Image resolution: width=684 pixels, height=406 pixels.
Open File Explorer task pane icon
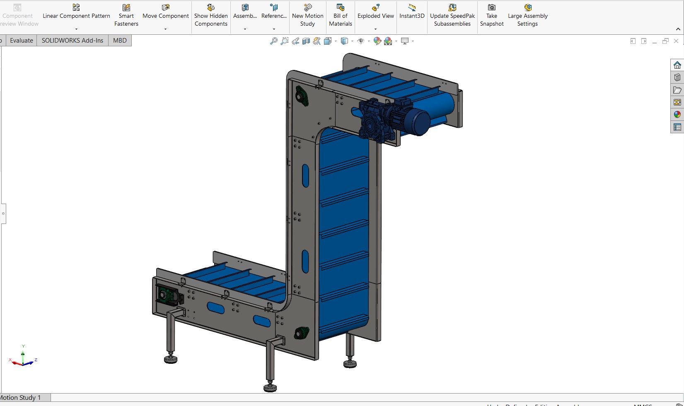point(677,90)
